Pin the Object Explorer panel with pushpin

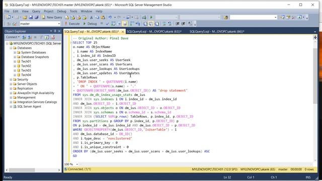click(x=55, y=31)
